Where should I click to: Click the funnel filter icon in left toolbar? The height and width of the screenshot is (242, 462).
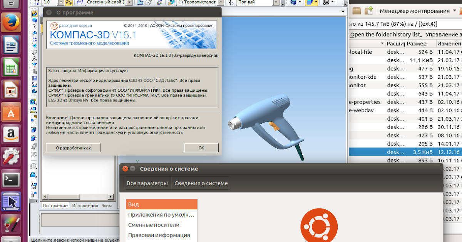[35, 65]
